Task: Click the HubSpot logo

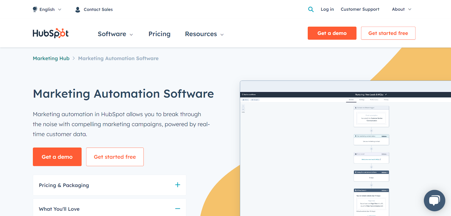Action: (x=51, y=33)
